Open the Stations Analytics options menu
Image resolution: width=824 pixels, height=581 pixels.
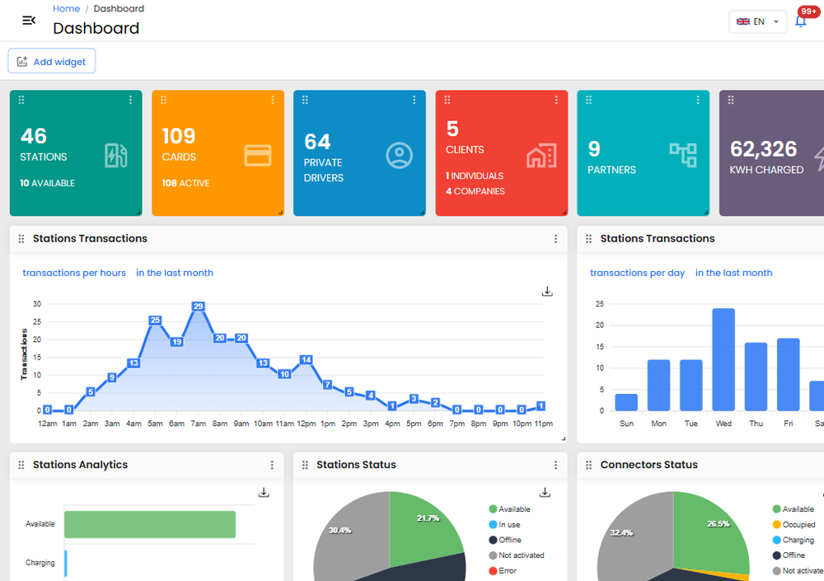[272, 465]
